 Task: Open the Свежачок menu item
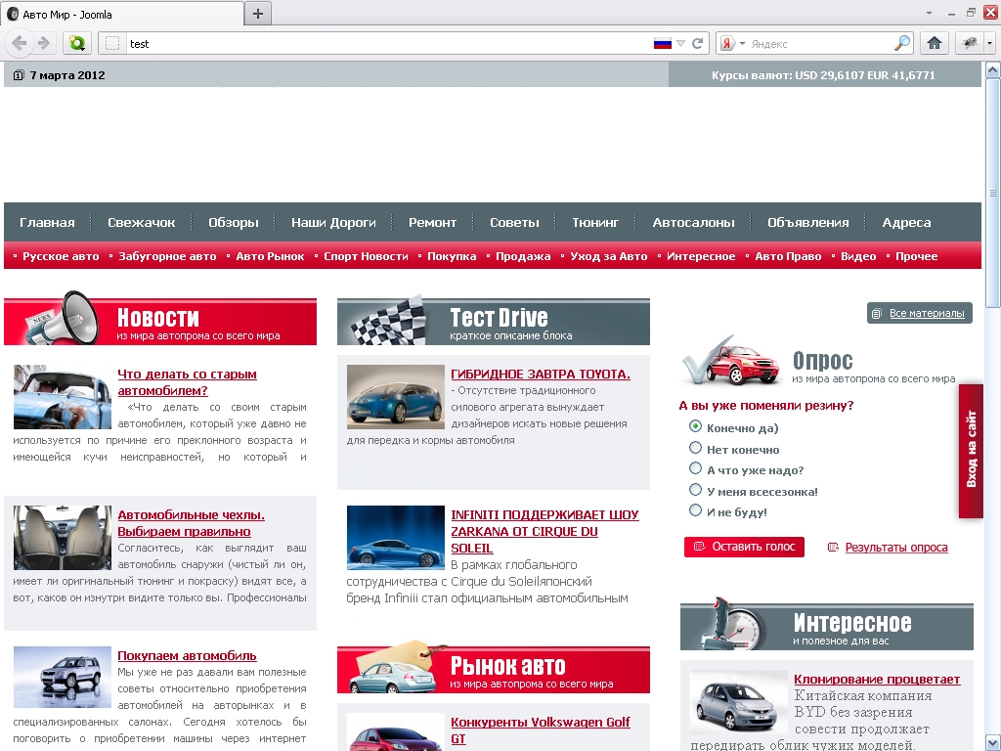click(x=141, y=222)
